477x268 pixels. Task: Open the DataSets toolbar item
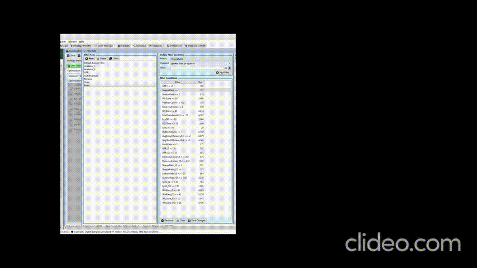point(124,46)
